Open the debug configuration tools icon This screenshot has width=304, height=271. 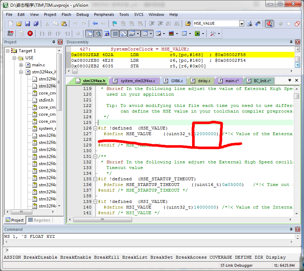pos(213,34)
